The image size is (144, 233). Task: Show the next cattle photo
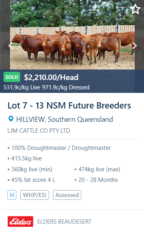[135, 46]
